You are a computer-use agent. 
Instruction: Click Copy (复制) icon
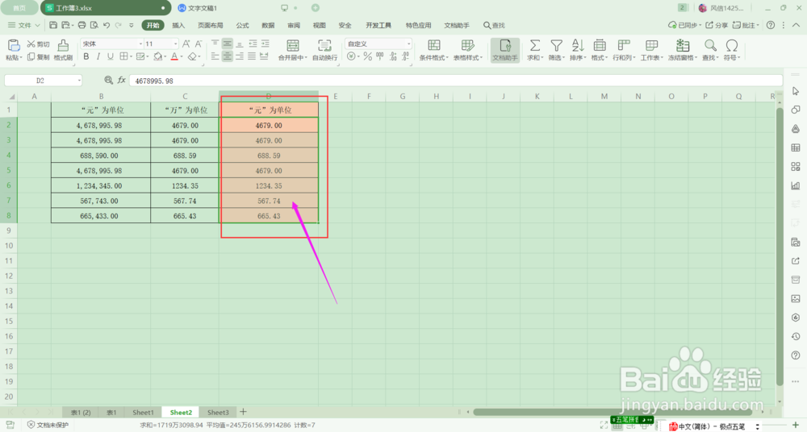pos(38,57)
